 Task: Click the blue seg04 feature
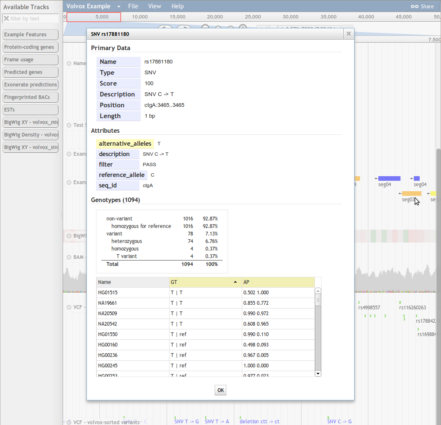click(x=389, y=179)
